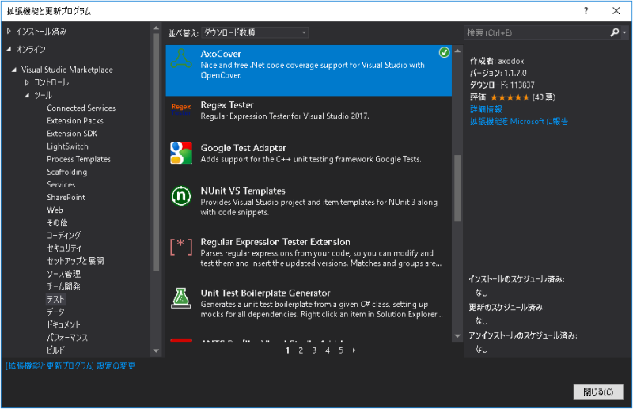Viewport: 633px width, 409px height.
Task: Expand the インストール済み node
Action: 9,31
